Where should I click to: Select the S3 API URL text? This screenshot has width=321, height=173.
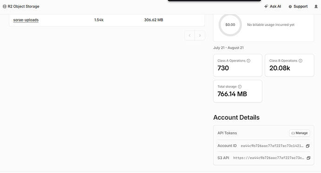coord(268,158)
